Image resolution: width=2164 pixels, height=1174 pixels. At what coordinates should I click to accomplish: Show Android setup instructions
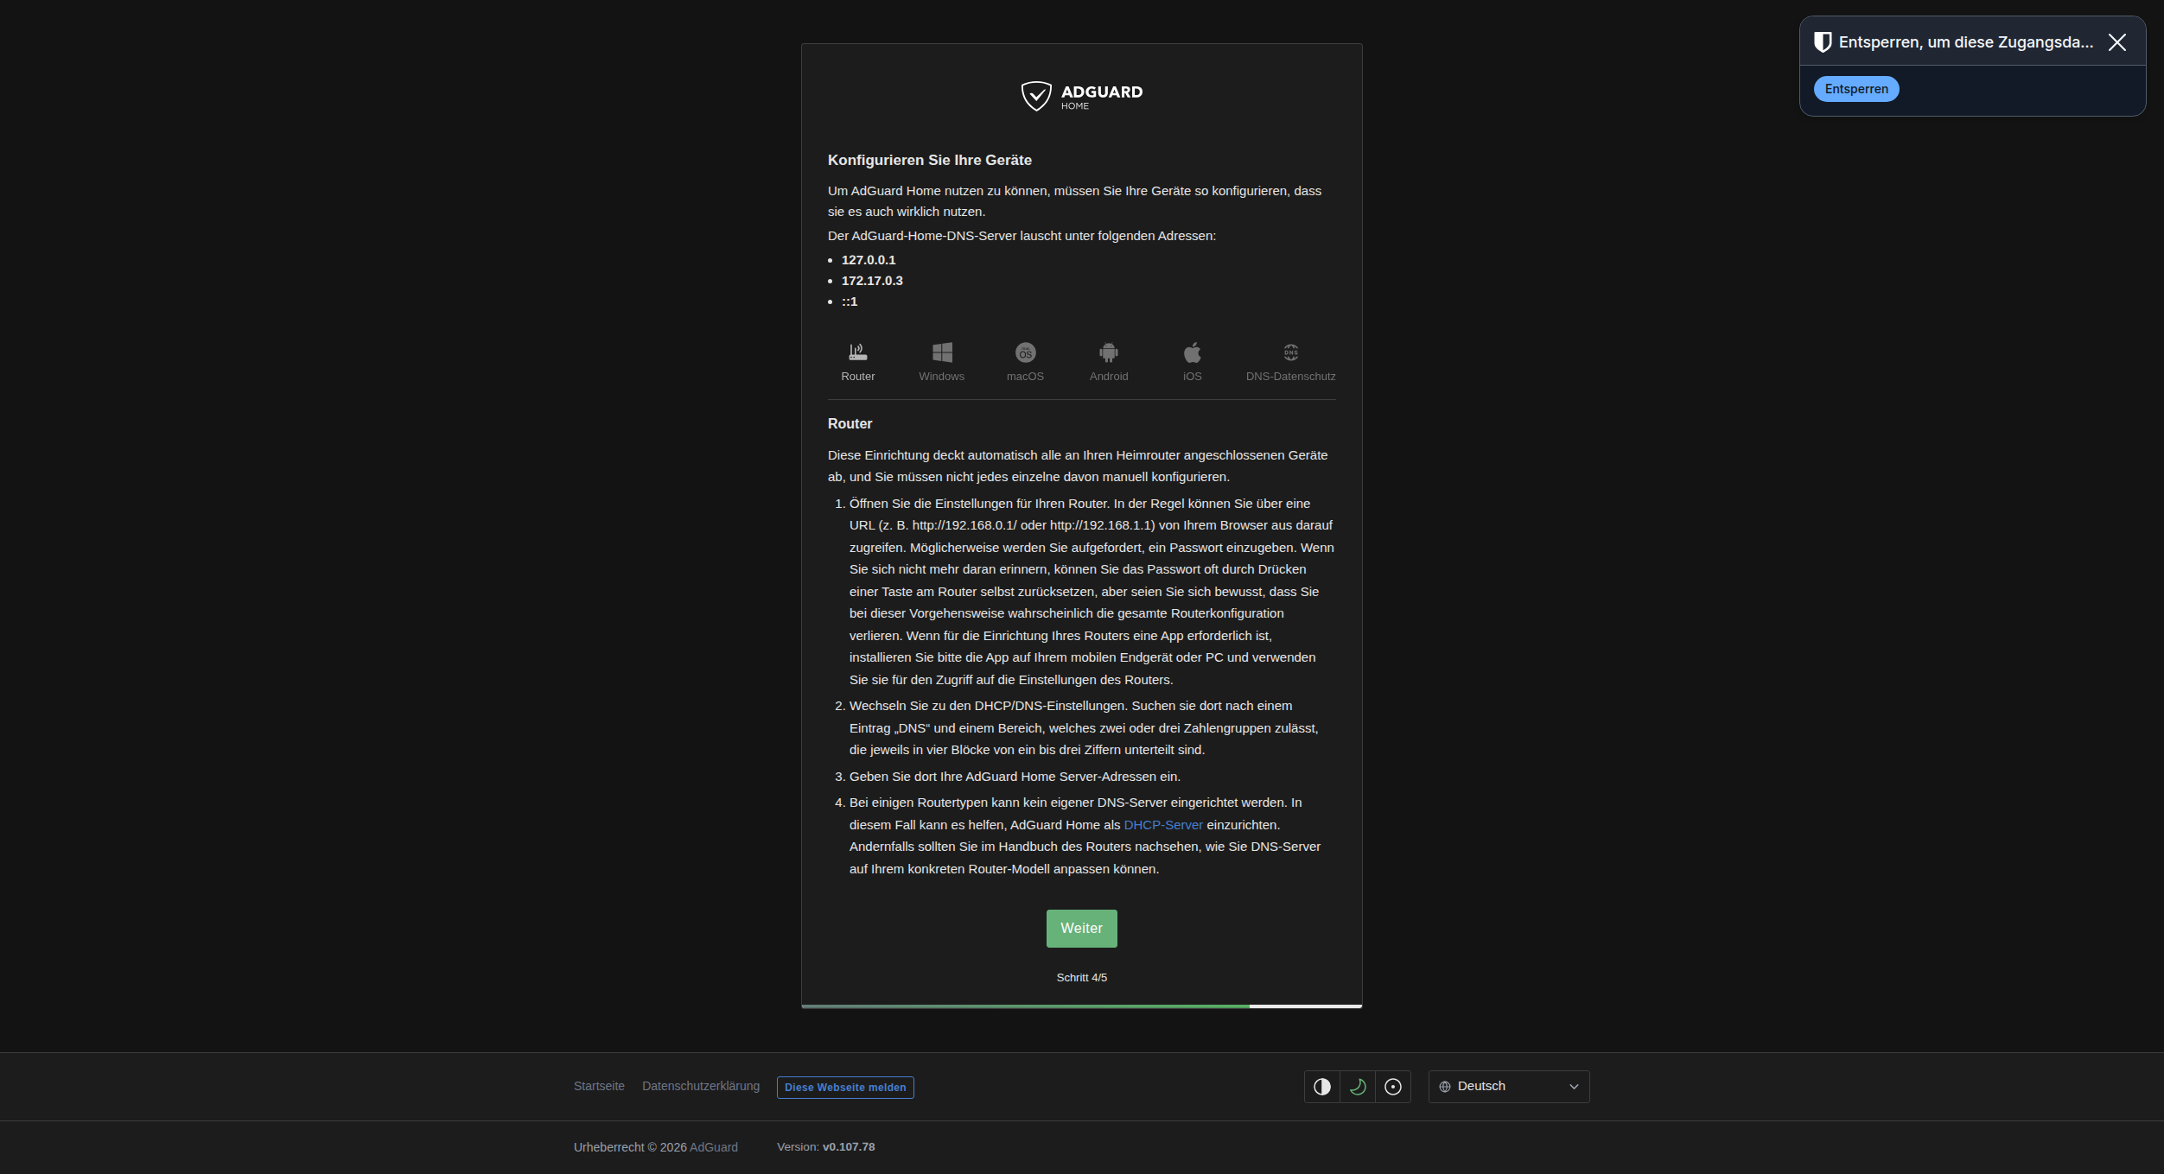pyautogui.click(x=1109, y=363)
